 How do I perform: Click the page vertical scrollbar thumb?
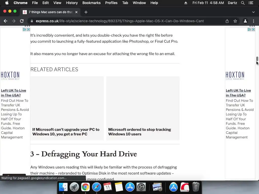coord(257,59)
